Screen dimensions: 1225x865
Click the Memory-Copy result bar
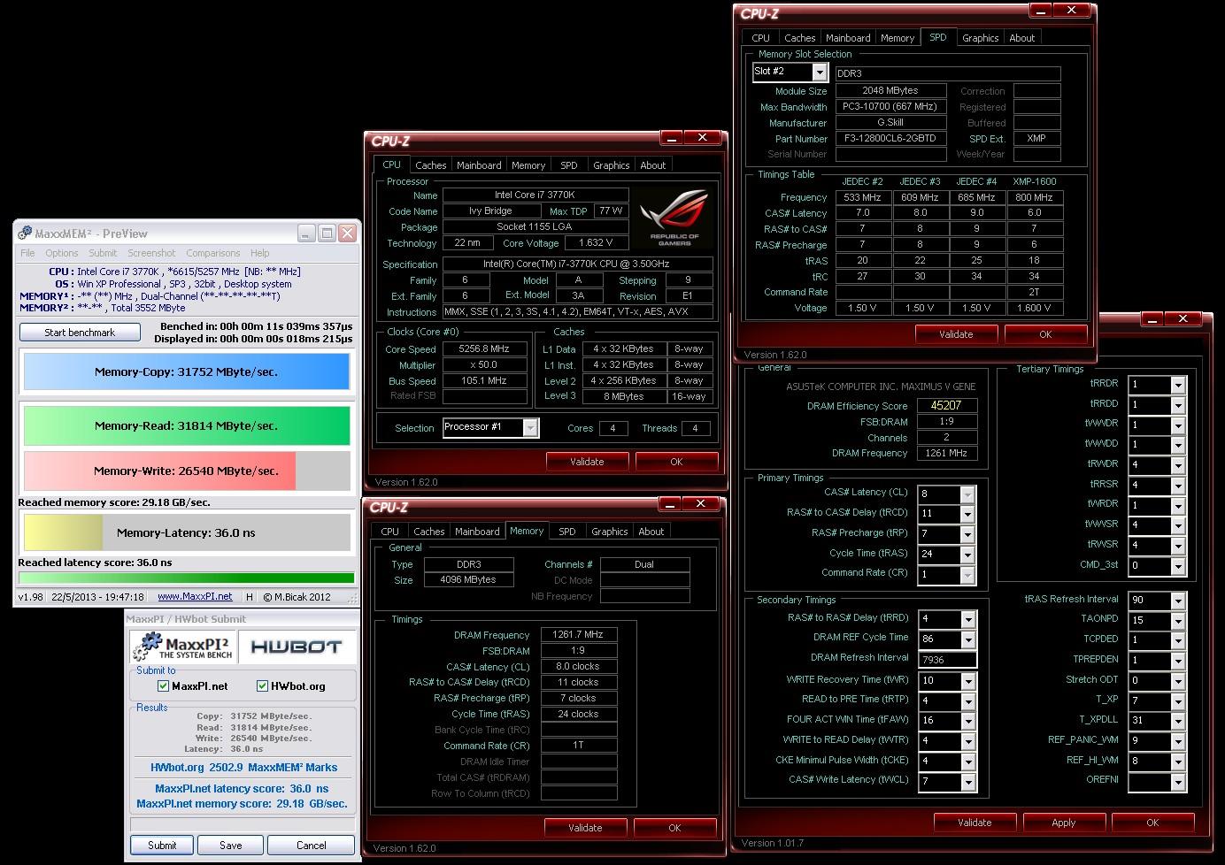186,372
